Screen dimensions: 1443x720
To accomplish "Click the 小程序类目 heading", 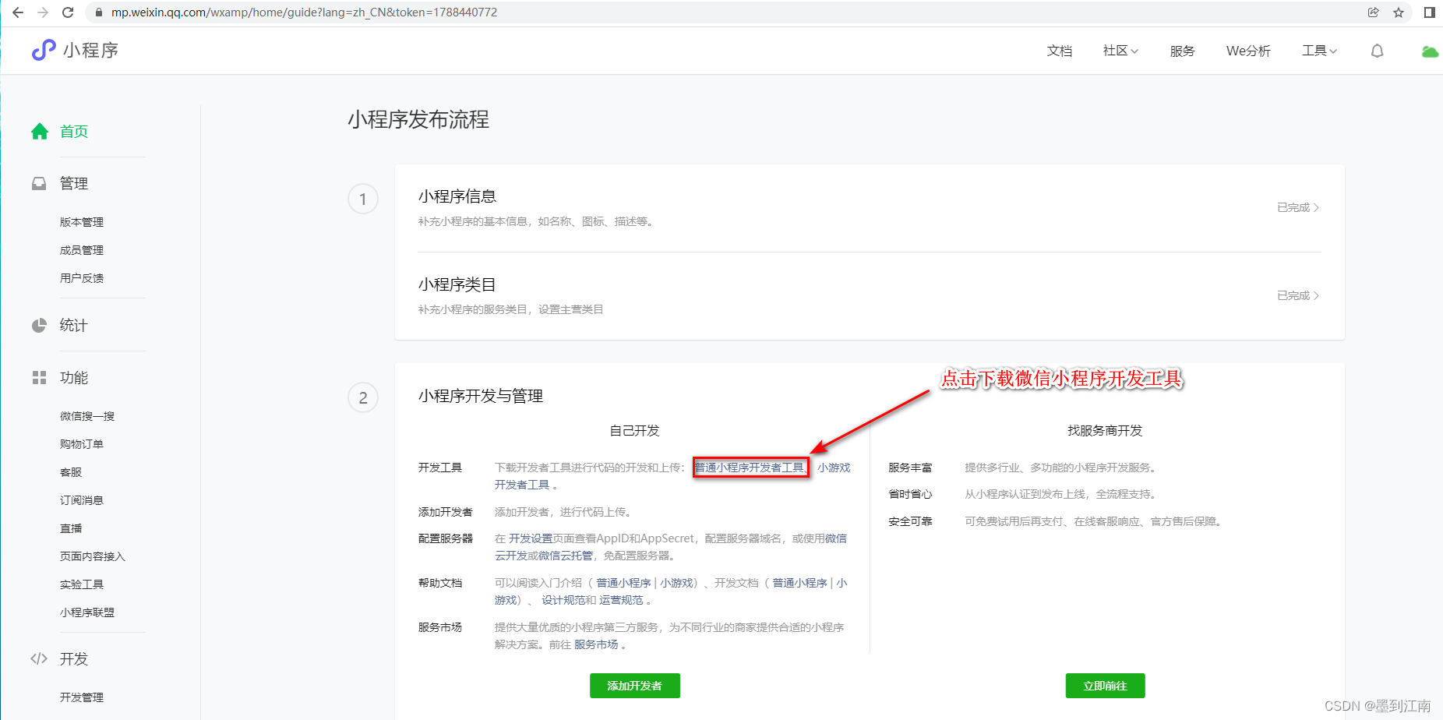I will point(457,284).
